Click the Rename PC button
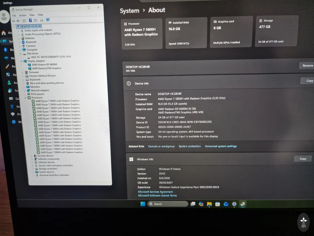314x236 pixels. tap(307, 66)
